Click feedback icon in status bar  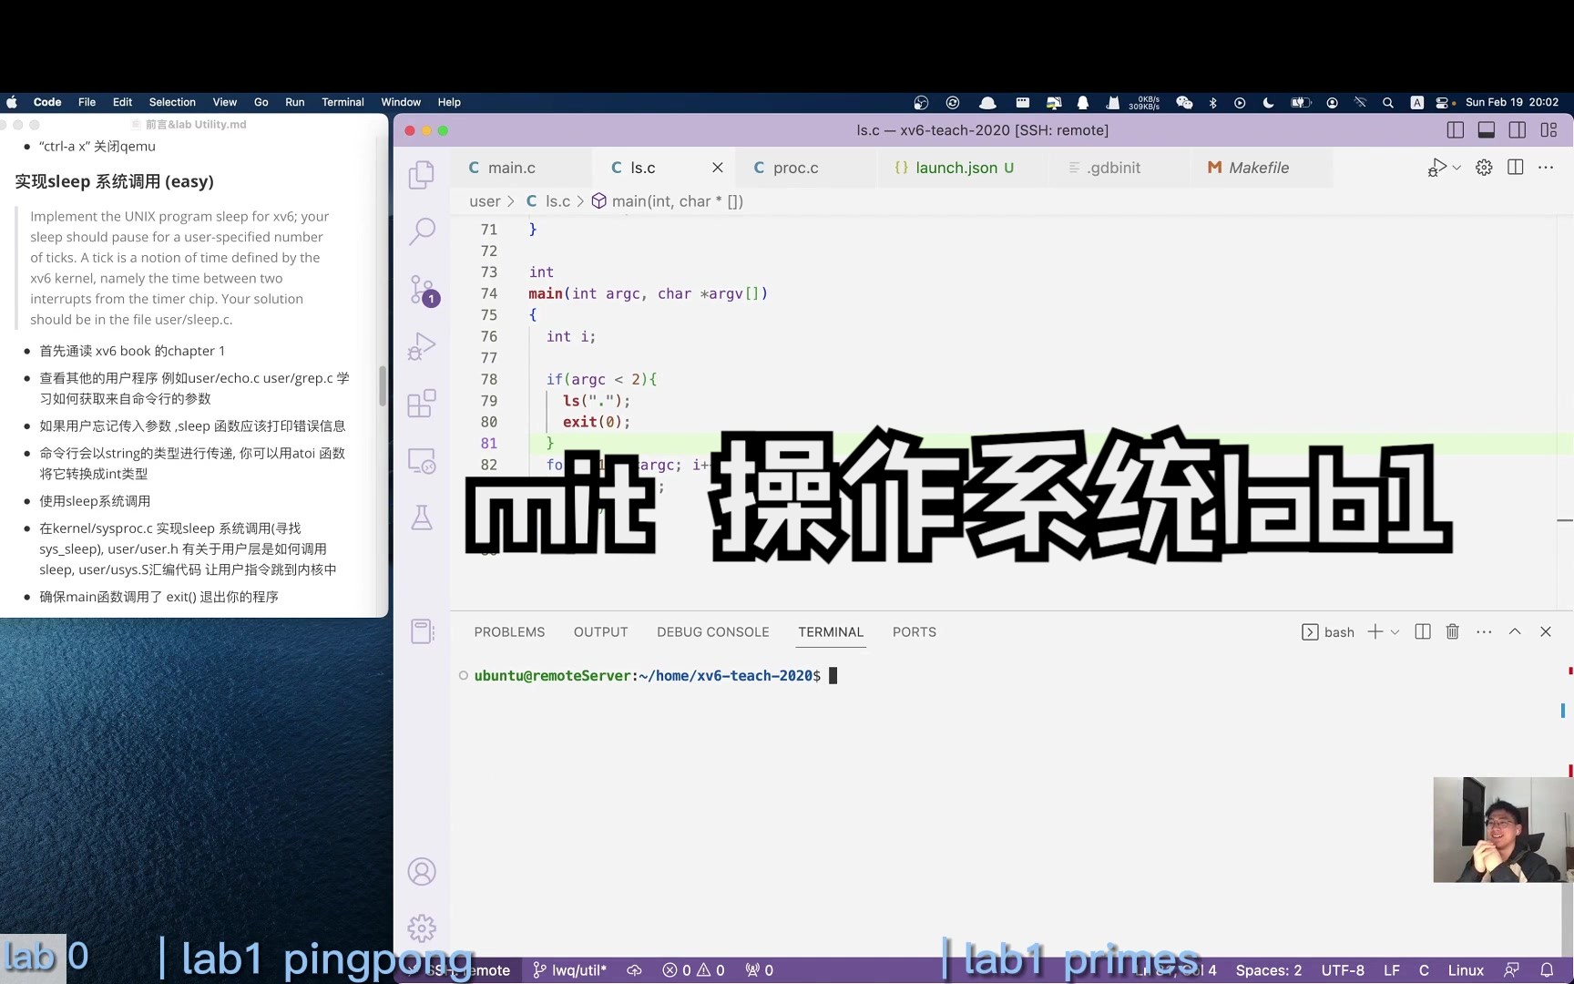pos(1512,970)
